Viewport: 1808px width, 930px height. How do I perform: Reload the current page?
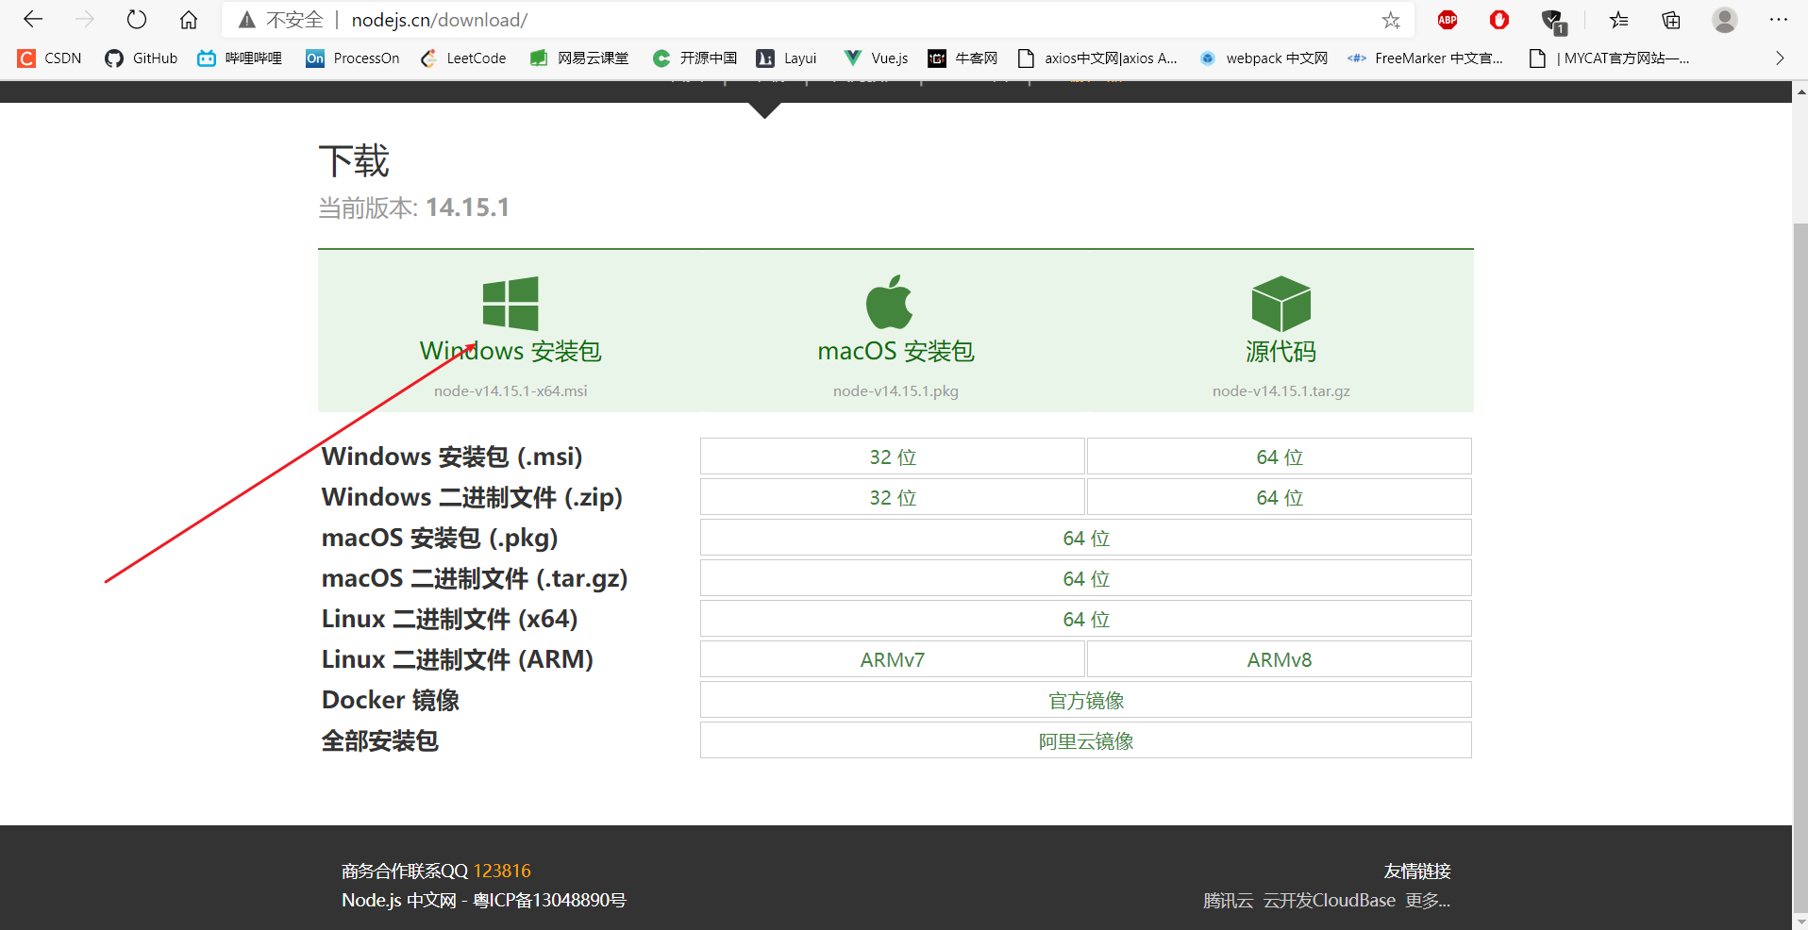[x=137, y=19]
